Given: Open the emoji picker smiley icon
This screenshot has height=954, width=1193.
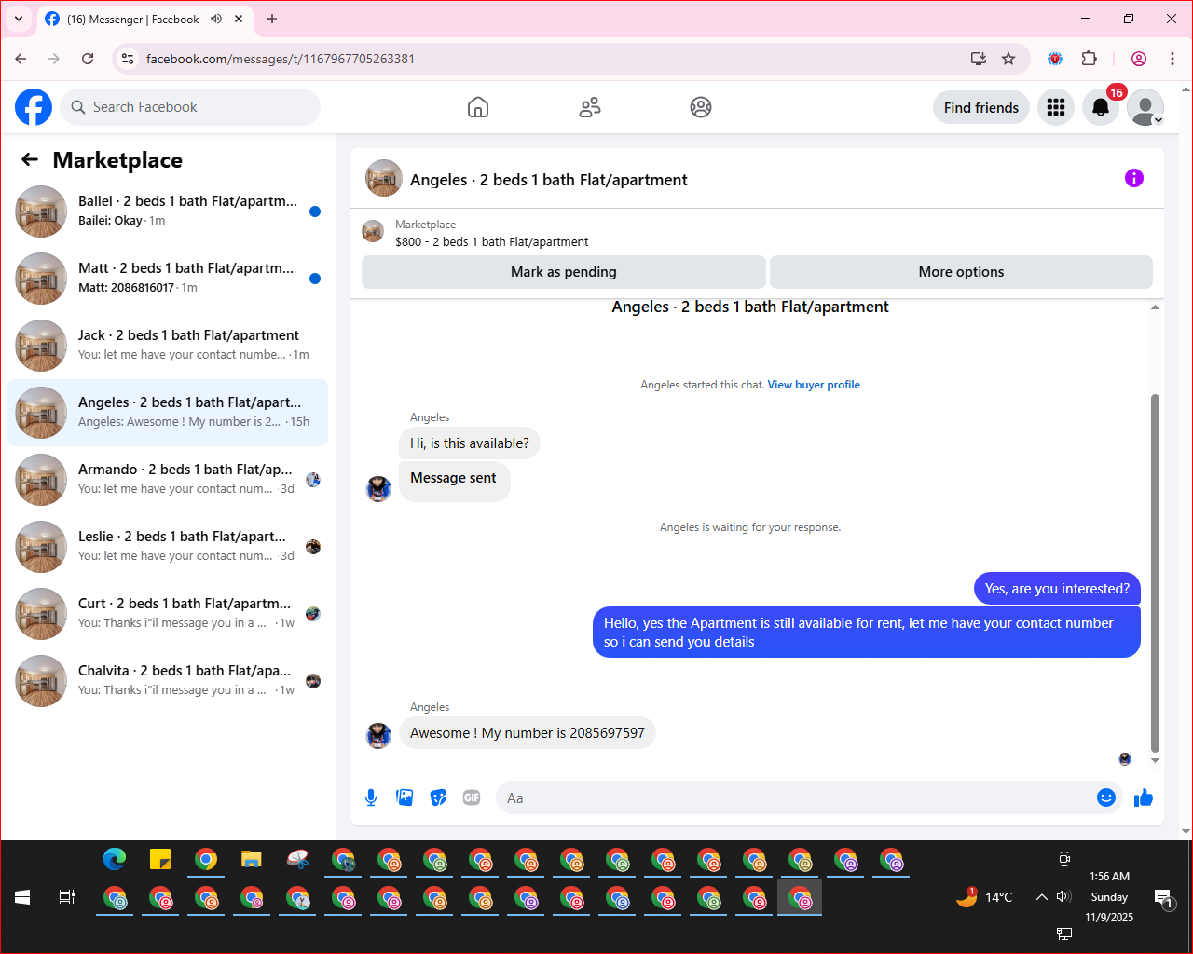Looking at the screenshot, I should [x=1106, y=797].
